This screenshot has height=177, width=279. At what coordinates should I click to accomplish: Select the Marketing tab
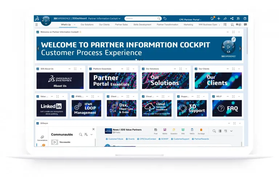coord(188,25)
